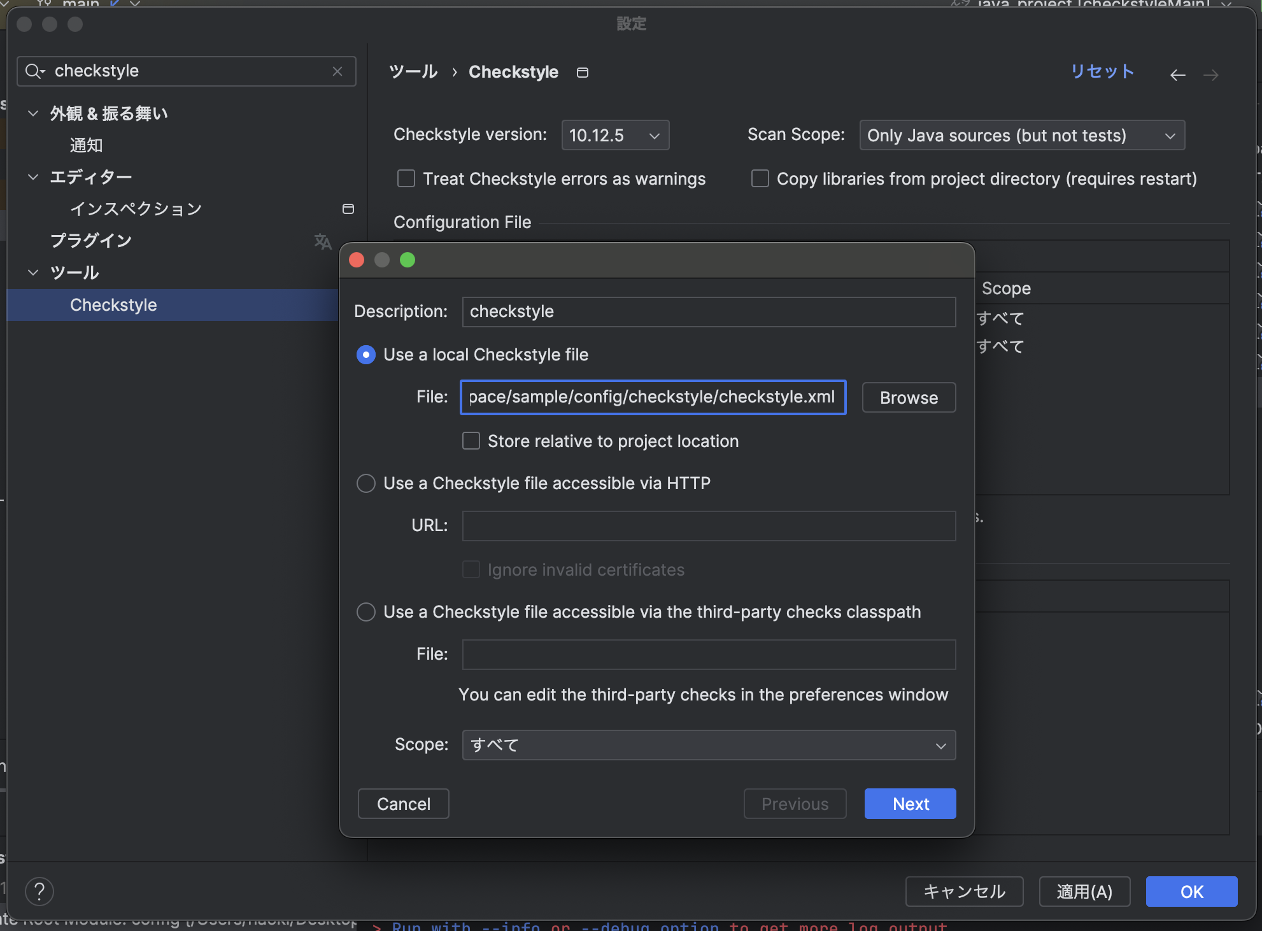
Task: Open help with the question mark icon
Action: click(39, 892)
